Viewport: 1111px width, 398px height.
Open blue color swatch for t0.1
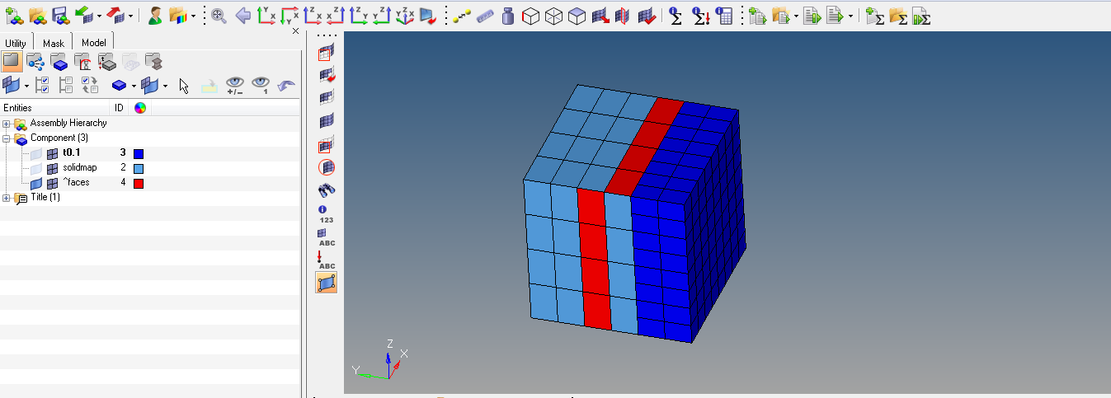[x=139, y=153]
